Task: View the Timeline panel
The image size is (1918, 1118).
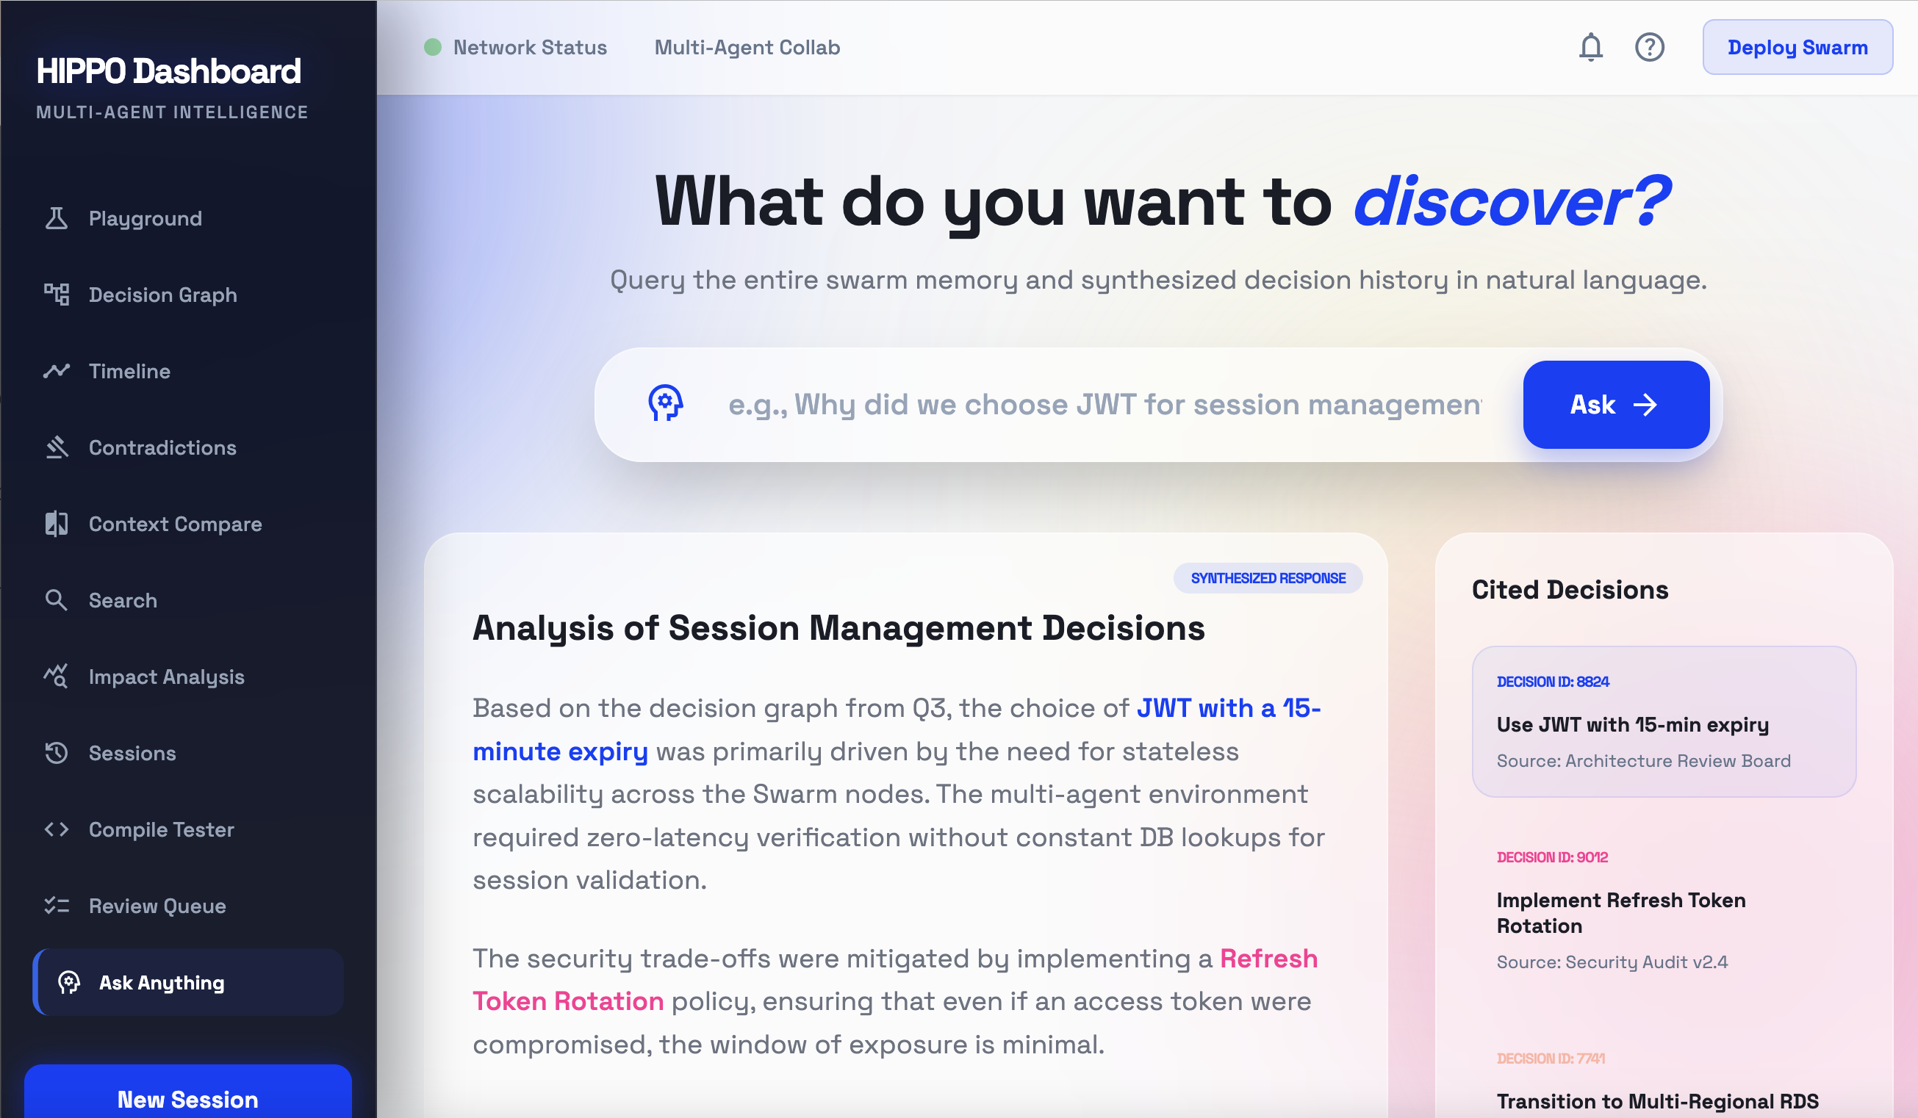Action: pyautogui.click(x=129, y=371)
